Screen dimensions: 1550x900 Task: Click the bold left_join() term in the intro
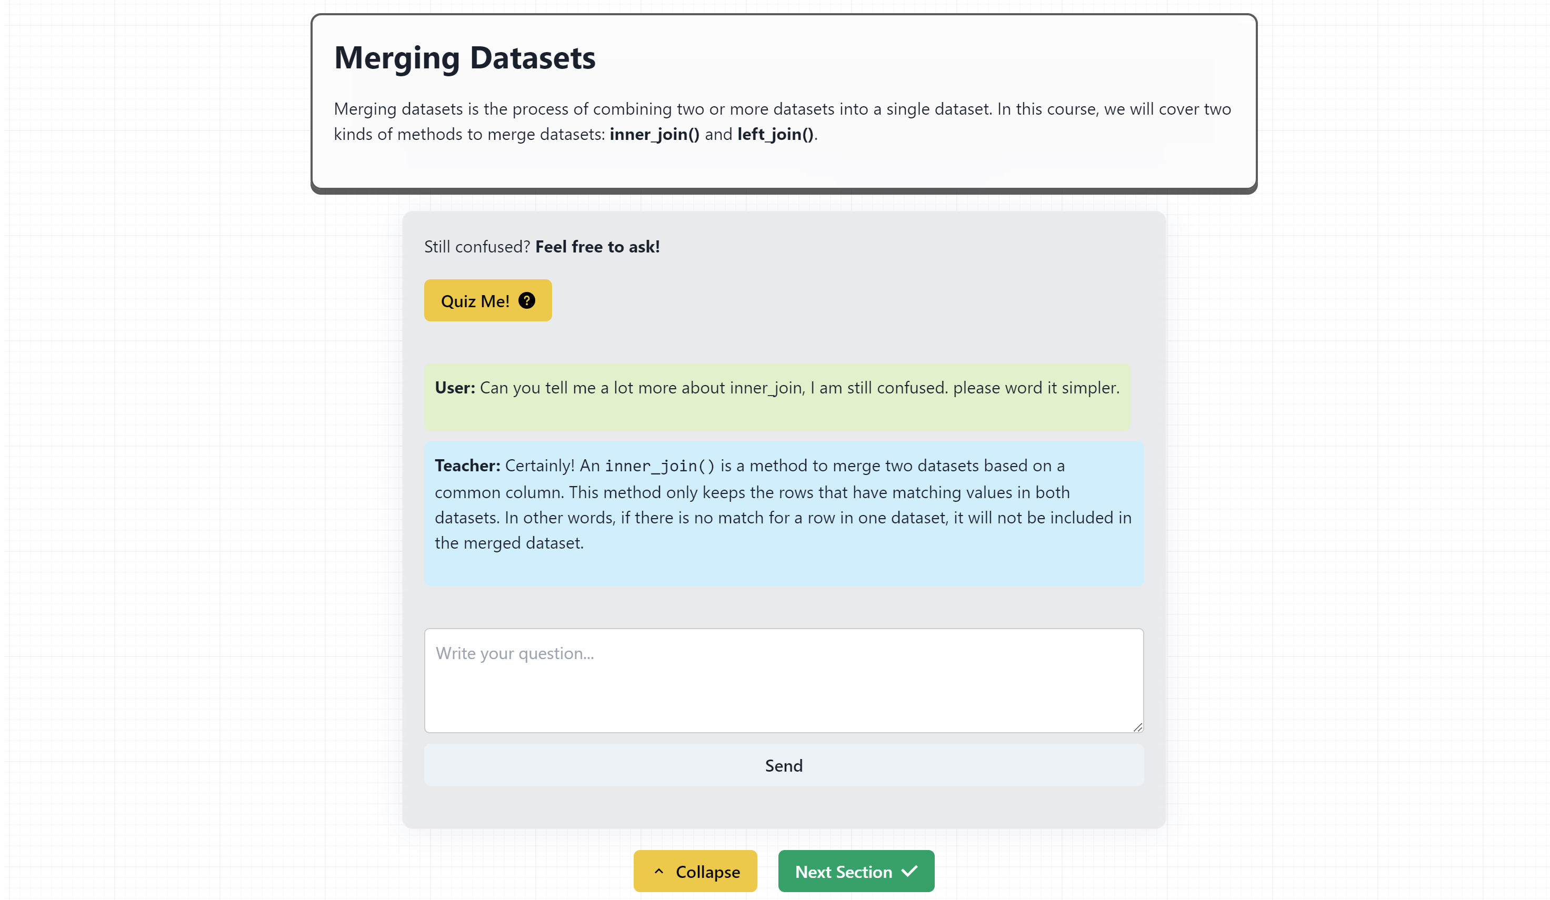coord(775,134)
